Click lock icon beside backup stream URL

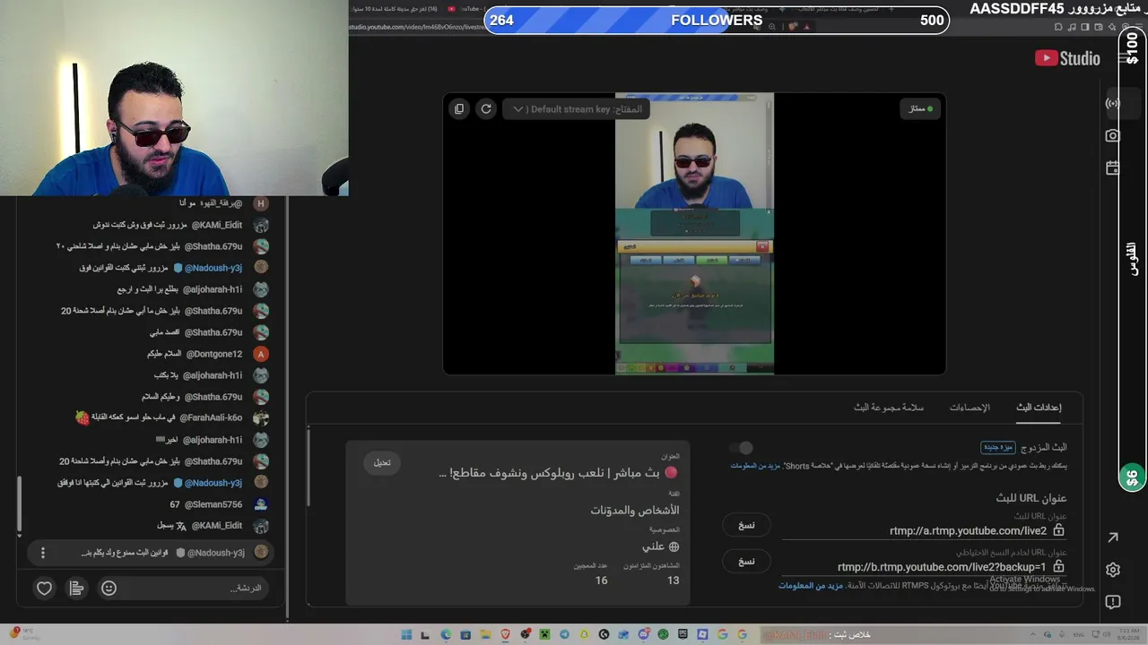click(1059, 567)
